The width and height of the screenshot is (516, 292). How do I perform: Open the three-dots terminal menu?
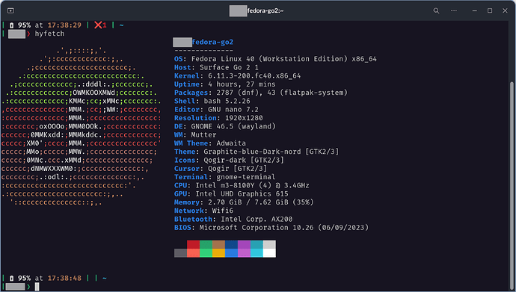coord(454,11)
